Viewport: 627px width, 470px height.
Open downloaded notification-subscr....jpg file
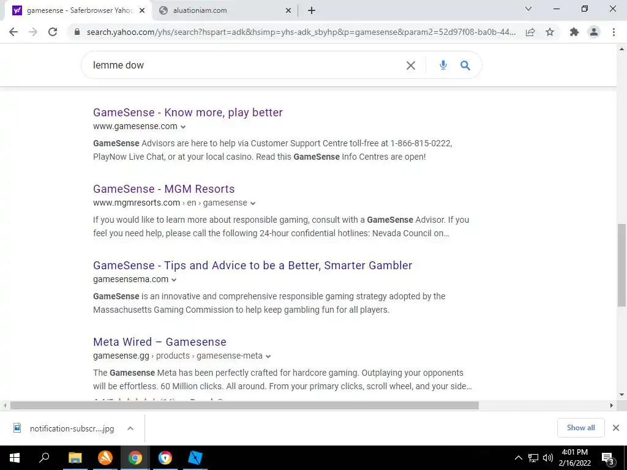tap(64, 428)
